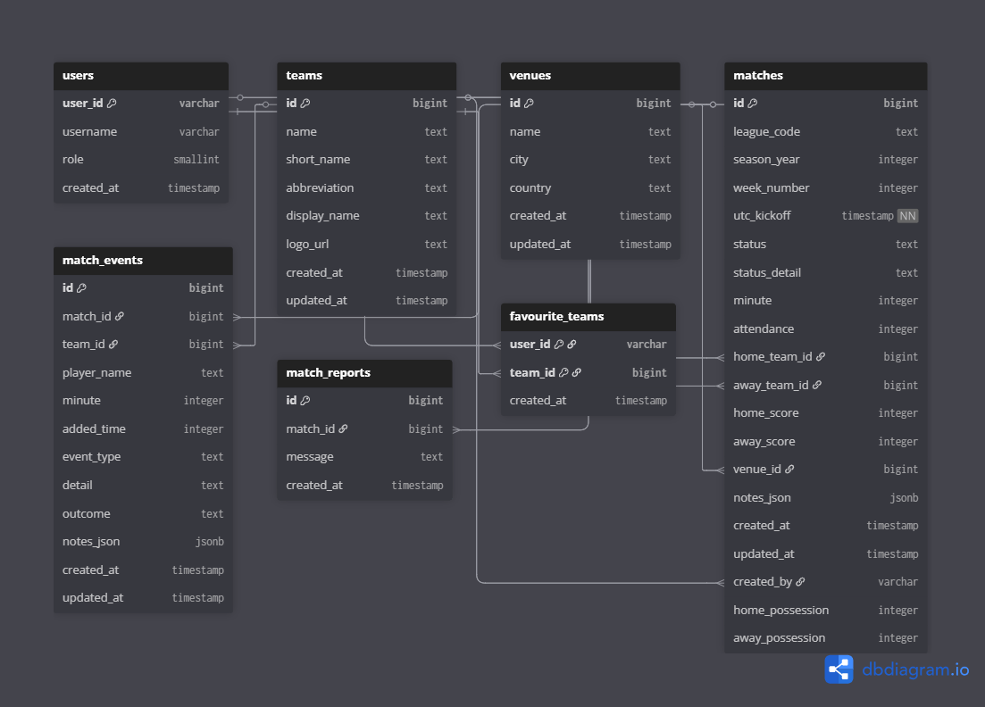The image size is (985, 707).
Task: Click the key icon next to venues id
Action: 529,104
